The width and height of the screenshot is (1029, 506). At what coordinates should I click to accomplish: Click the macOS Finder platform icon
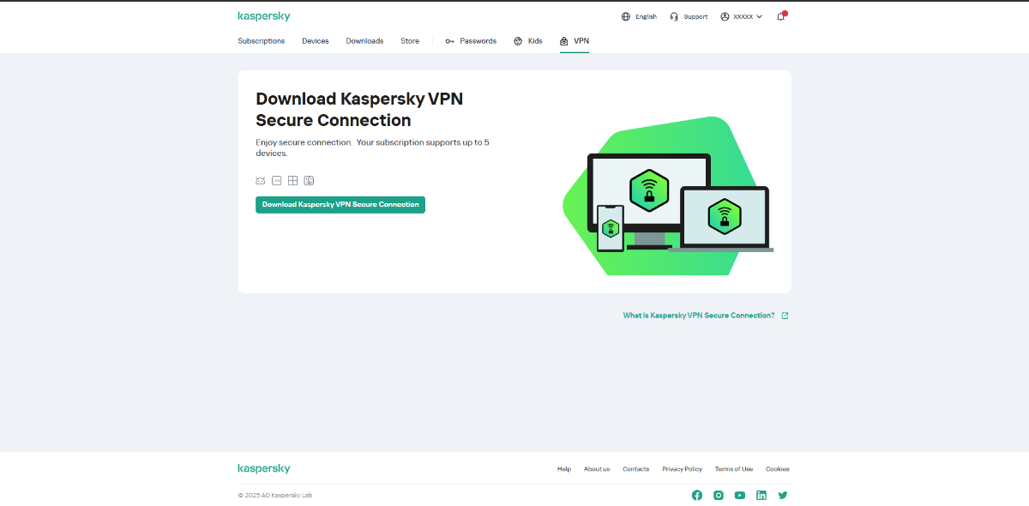click(x=309, y=181)
